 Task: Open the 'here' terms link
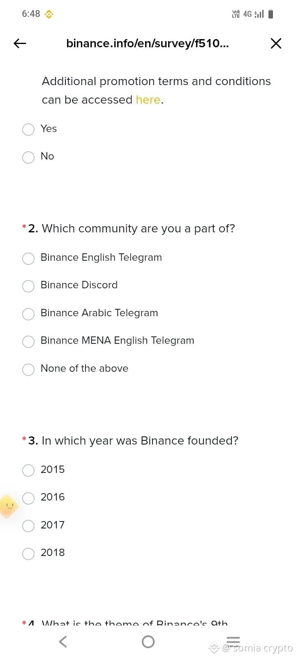pos(148,100)
